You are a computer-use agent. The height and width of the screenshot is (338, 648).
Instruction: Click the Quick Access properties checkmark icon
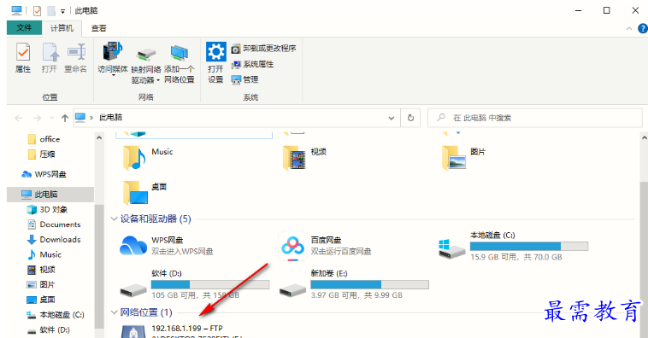click(x=38, y=11)
